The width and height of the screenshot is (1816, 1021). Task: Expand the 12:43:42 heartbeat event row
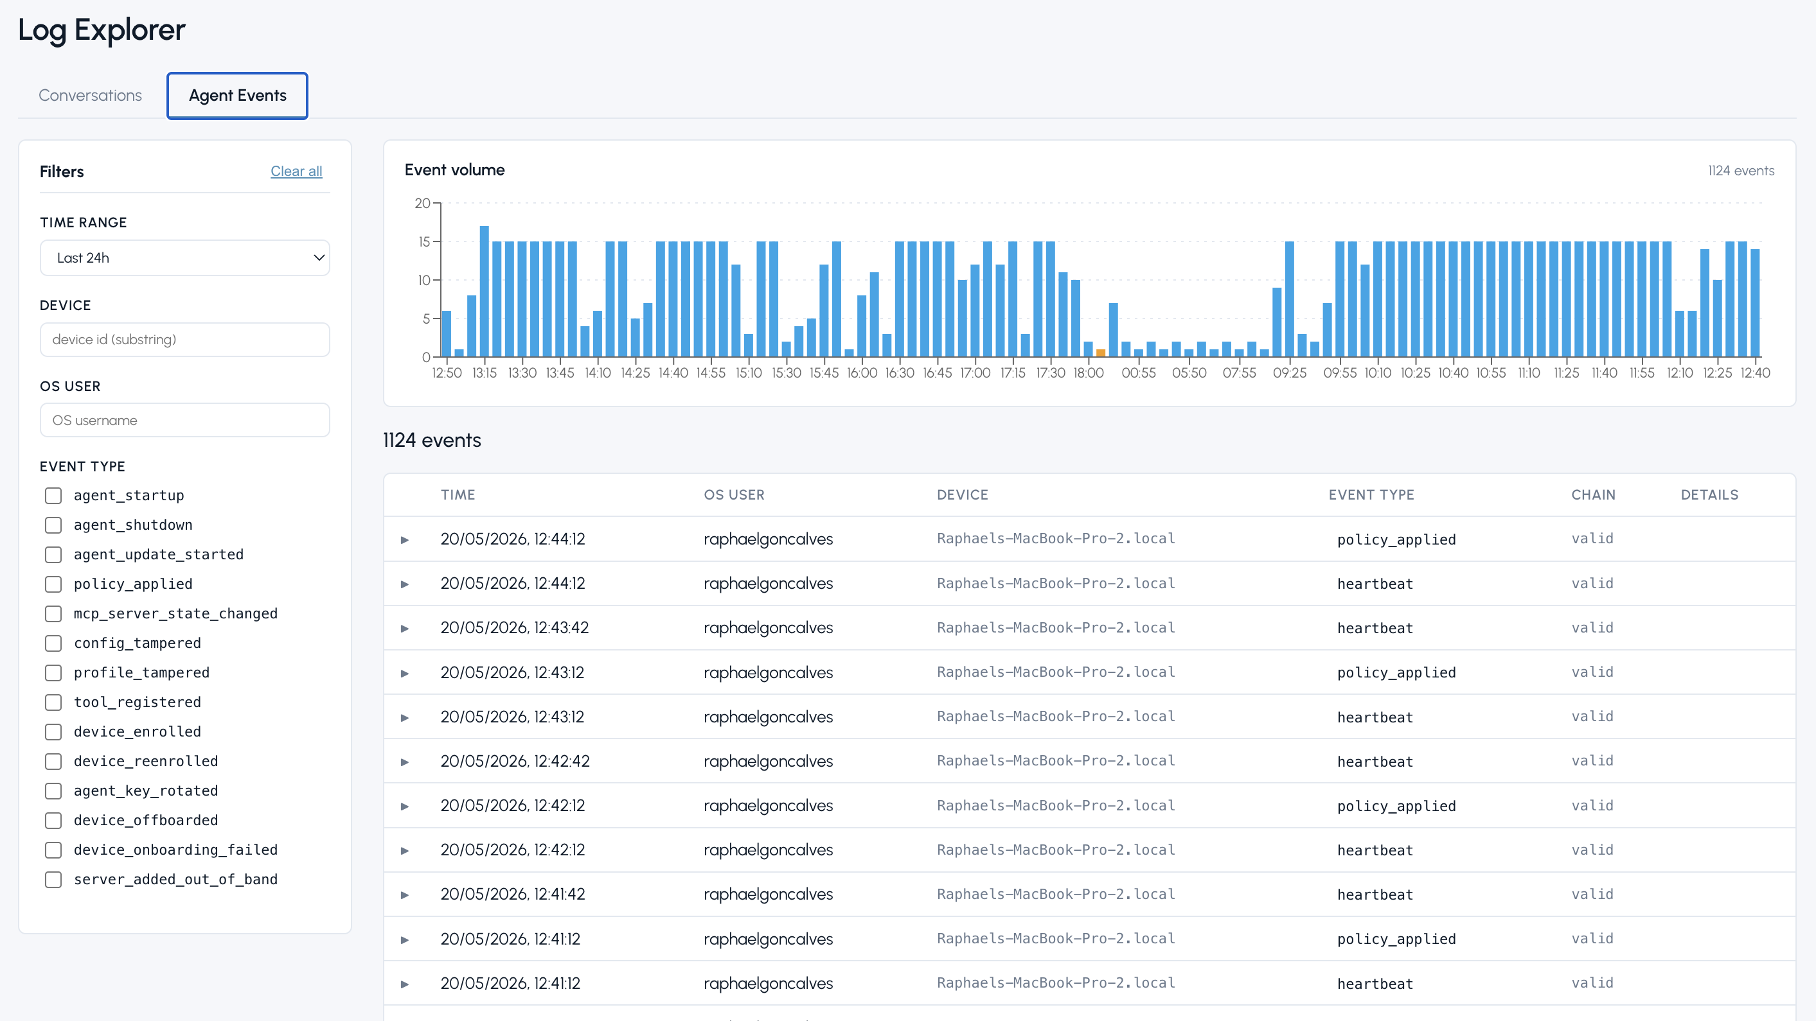[x=405, y=629]
